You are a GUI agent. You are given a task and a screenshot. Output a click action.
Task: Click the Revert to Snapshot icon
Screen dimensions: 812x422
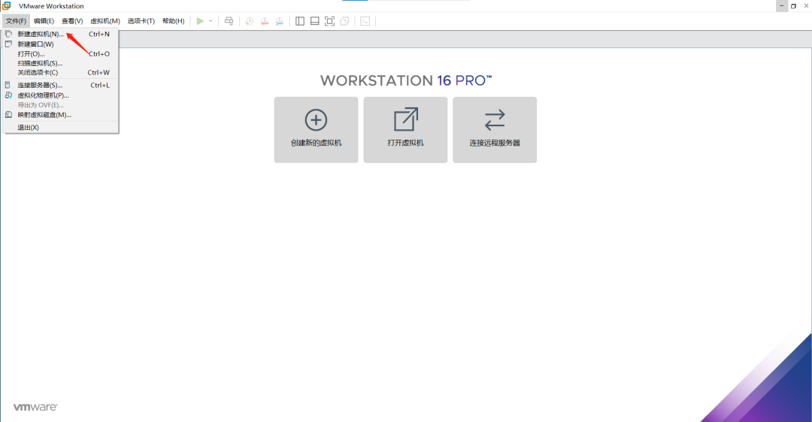(264, 21)
